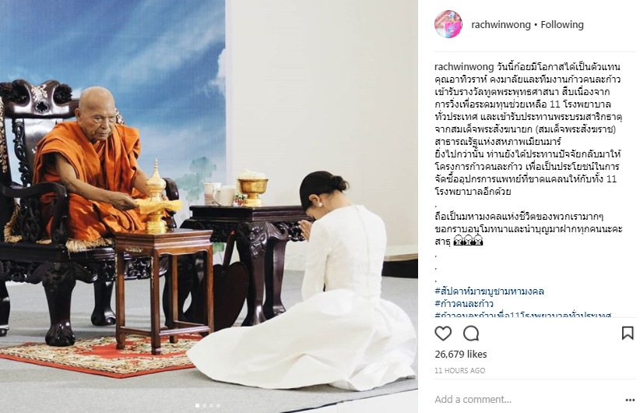The height and width of the screenshot is (413, 640).
Task: Open the rachwinwong profile avatar
Action: coord(448,24)
